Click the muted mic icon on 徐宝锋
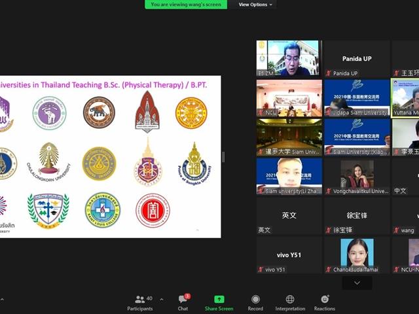The width and height of the screenshot is (419, 314). pyautogui.click(x=328, y=230)
